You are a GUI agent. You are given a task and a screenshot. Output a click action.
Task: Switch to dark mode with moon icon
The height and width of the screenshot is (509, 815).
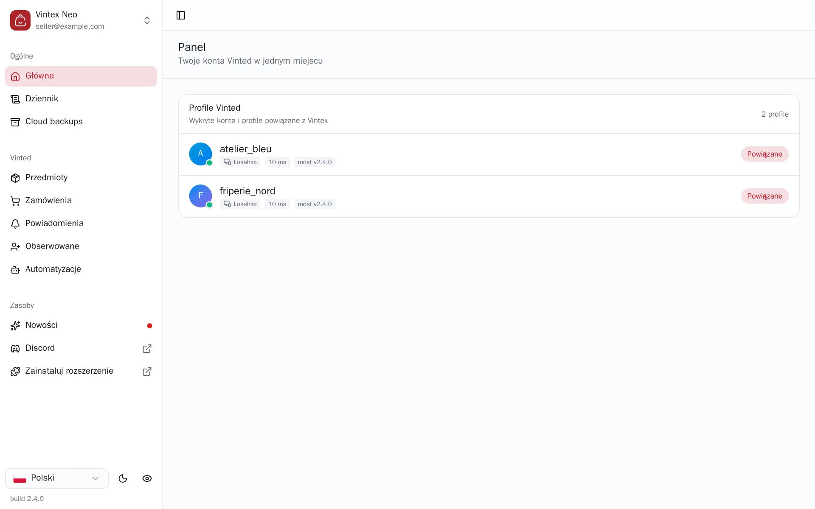coord(123,478)
